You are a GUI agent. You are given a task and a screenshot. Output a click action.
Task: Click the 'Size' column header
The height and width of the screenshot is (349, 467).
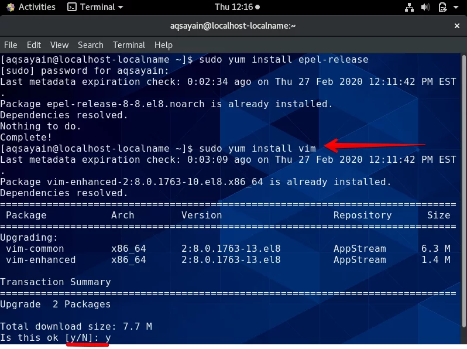(438, 215)
